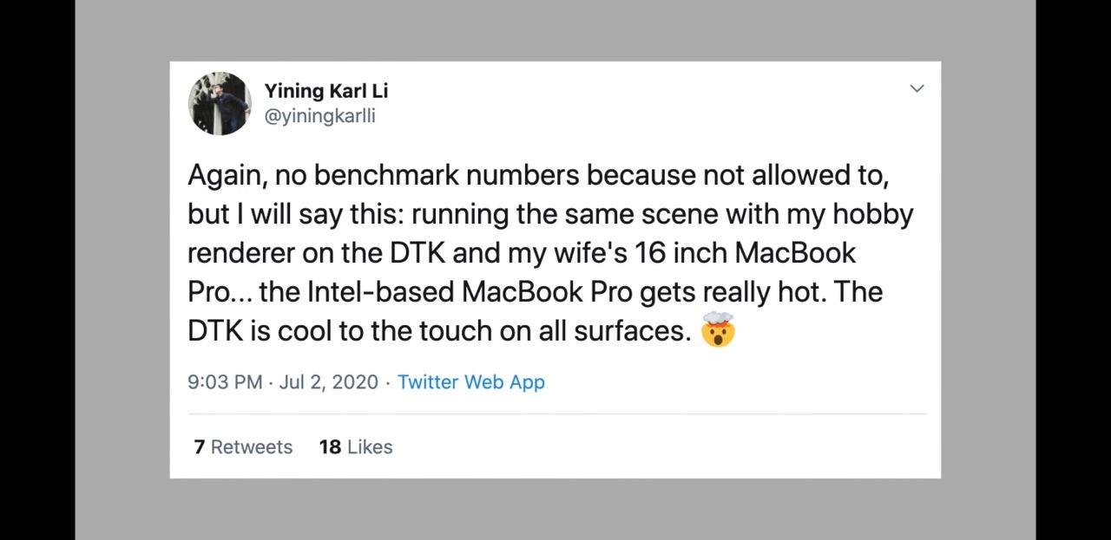Image resolution: width=1111 pixels, height=540 pixels.
Task: Expand the tweet options chevron
Action: pos(917,88)
